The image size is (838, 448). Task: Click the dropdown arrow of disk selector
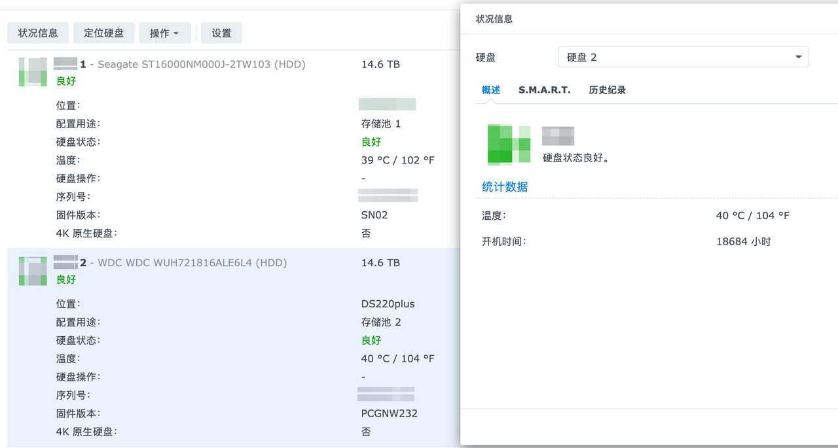798,57
